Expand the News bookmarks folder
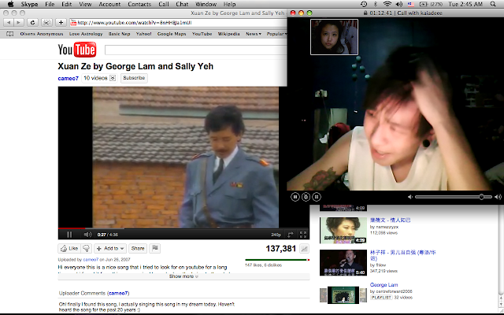This screenshot has height=315, width=504. pyautogui.click(x=254, y=34)
